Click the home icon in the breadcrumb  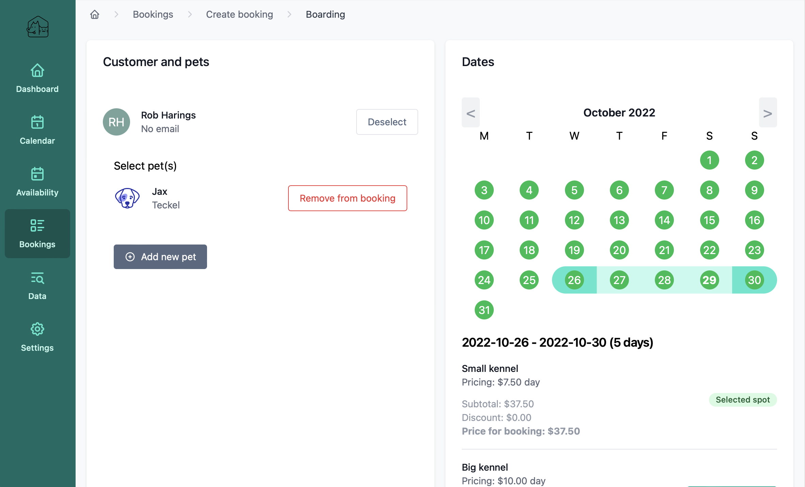coord(94,14)
